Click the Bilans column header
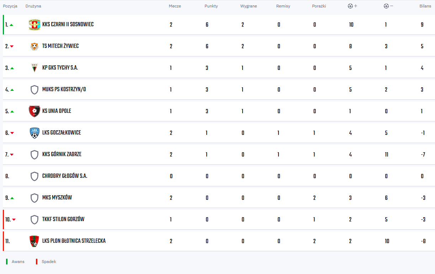The width and height of the screenshot is (435, 274). click(x=425, y=6)
